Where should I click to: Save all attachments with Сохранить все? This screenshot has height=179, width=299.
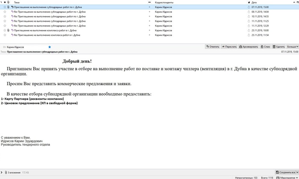tap(285, 172)
